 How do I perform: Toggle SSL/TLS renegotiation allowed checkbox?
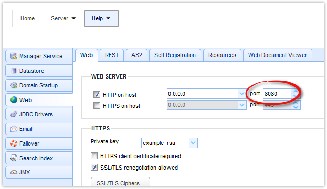pos(94,168)
